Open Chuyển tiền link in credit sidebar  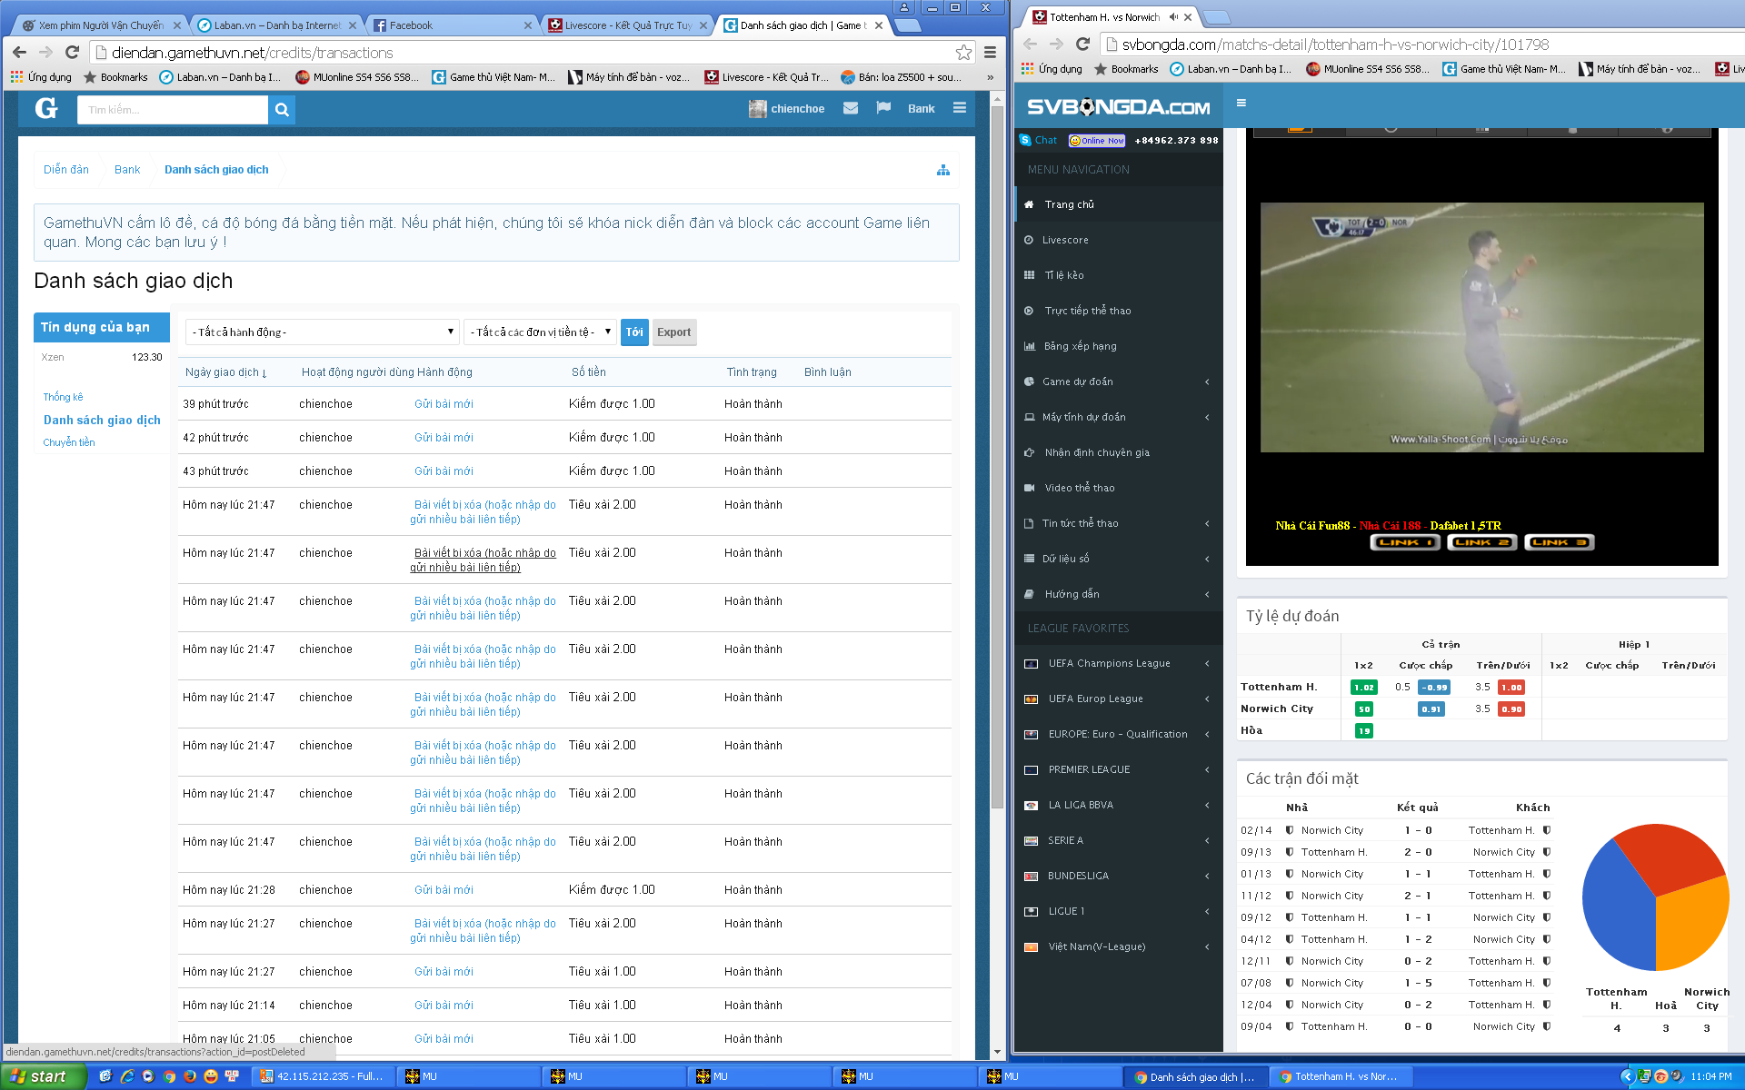click(x=69, y=442)
